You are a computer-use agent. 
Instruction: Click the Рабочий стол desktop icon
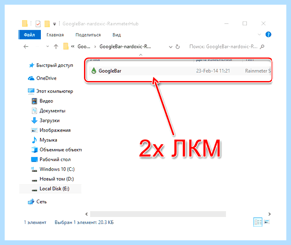[x=34, y=159]
